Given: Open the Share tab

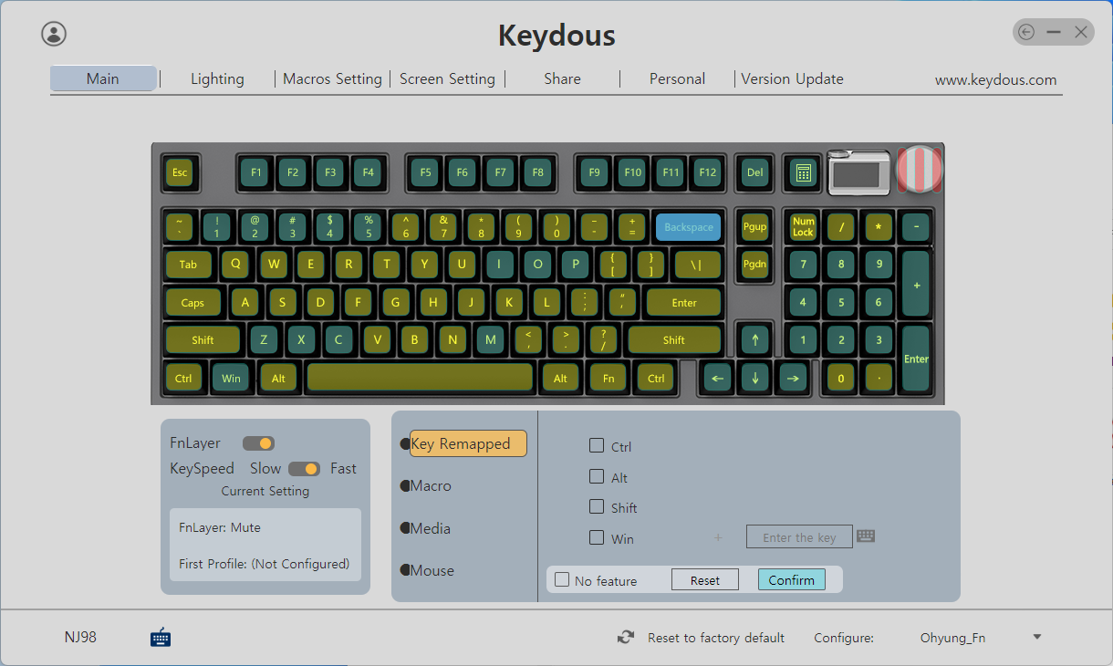Looking at the screenshot, I should [562, 78].
